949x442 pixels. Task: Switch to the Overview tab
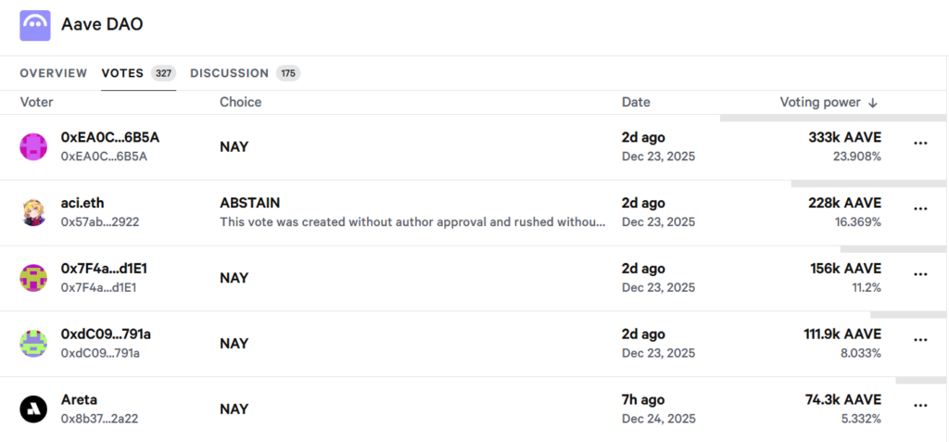[x=54, y=73]
